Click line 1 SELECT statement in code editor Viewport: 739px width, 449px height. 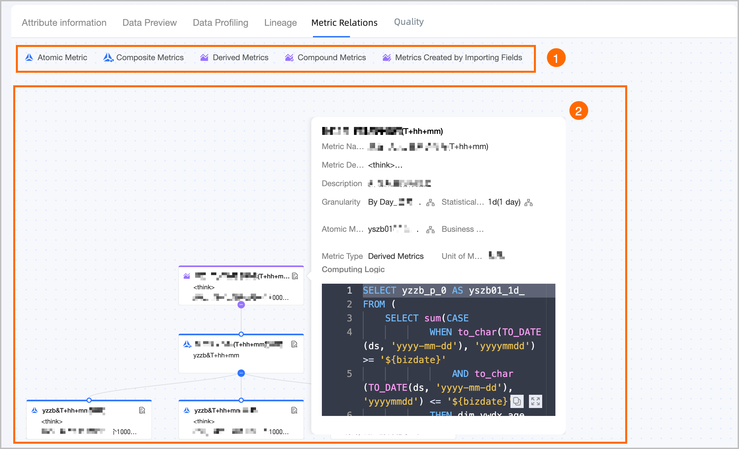point(443,291)
